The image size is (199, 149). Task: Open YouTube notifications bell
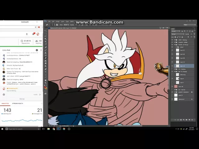pos(33,34)
